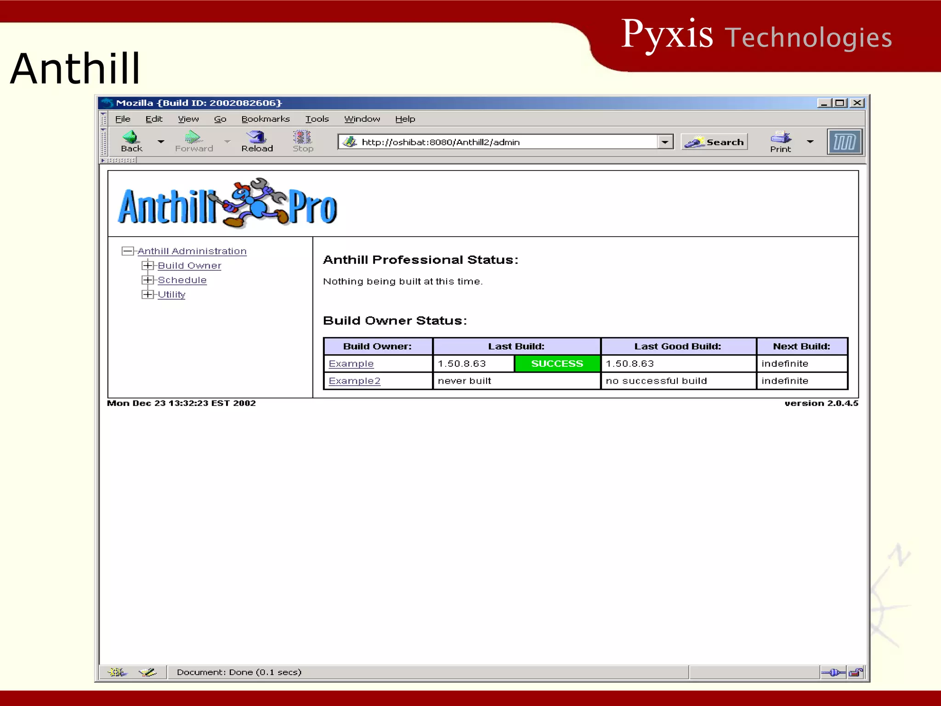Follow the Build Owner link

click(189, 266)
